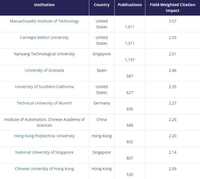Screen dimensions: 200x179
Task: Open University of Southern California link
Action: click(44, 87)
